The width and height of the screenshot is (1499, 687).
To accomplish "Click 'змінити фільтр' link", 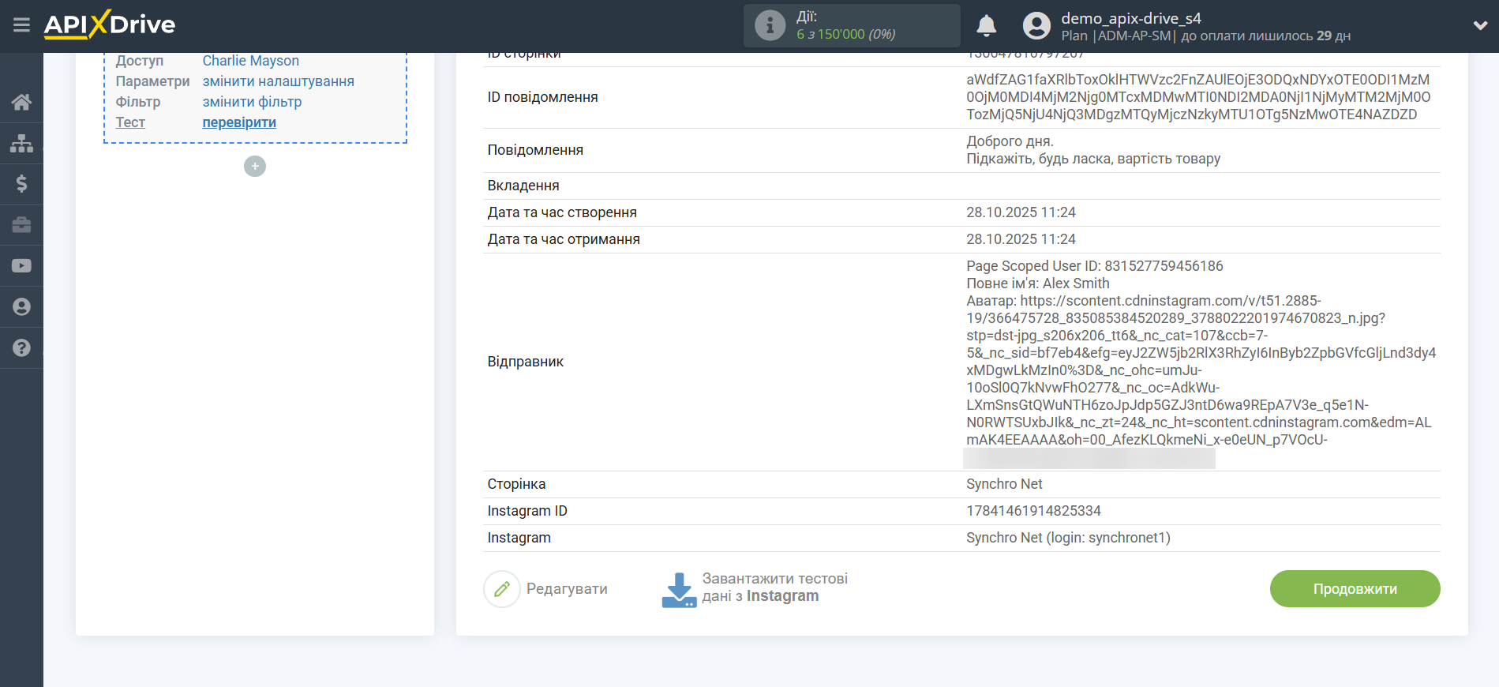I will coord(252,102).
